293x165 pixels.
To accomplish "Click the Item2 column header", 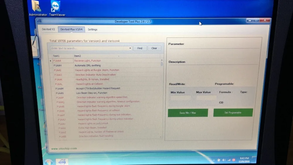I will (x=117, y=56).
